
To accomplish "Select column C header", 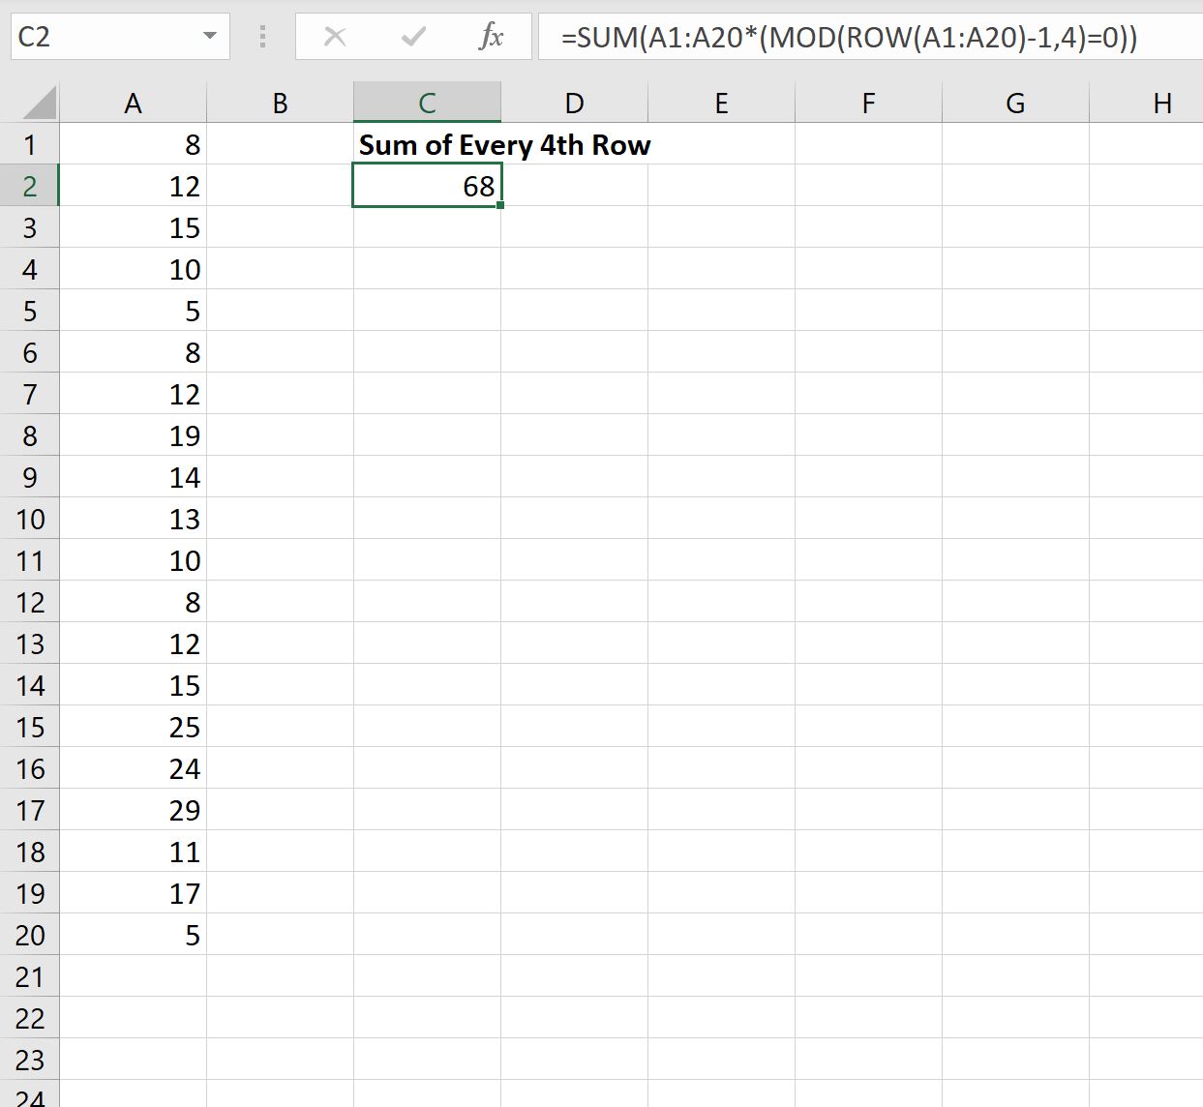I will [427, 103].
